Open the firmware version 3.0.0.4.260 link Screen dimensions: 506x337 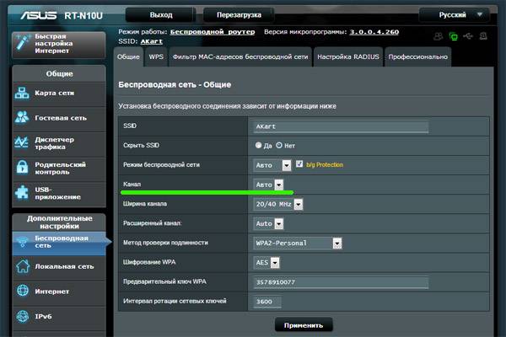coord(374,32)
